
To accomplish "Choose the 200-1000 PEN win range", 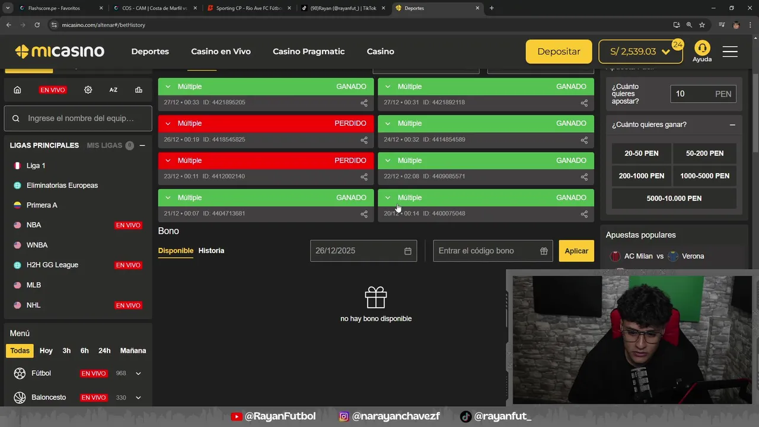I will pyautogui.click(x=642, y=176).
